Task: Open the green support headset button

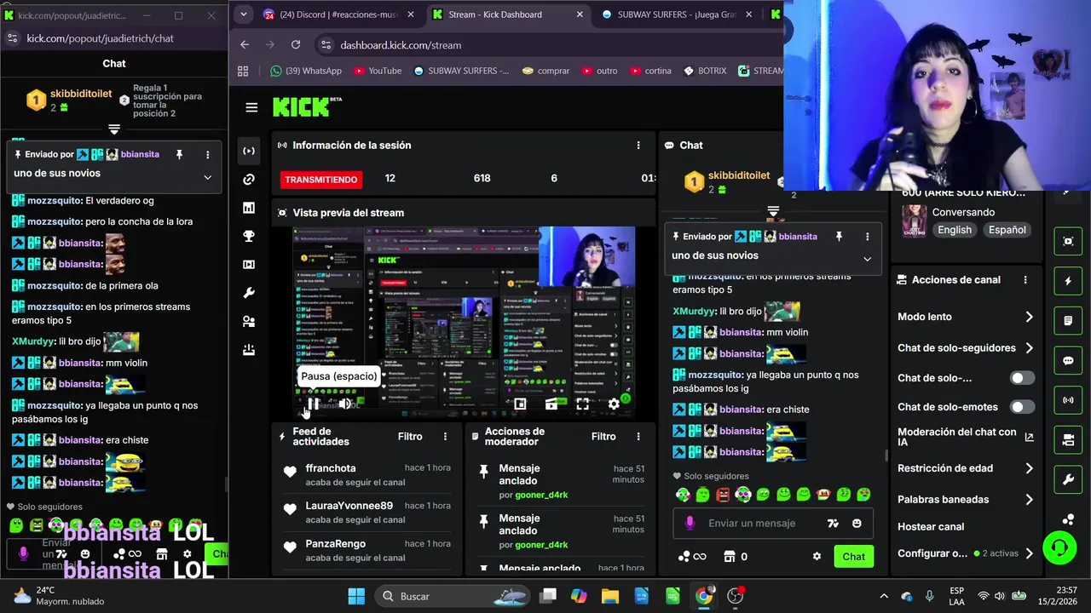Action: [x=1059, y=547]
